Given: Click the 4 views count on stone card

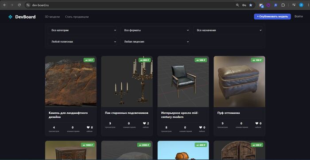Looking at the screenshot, I should (54, 127).
